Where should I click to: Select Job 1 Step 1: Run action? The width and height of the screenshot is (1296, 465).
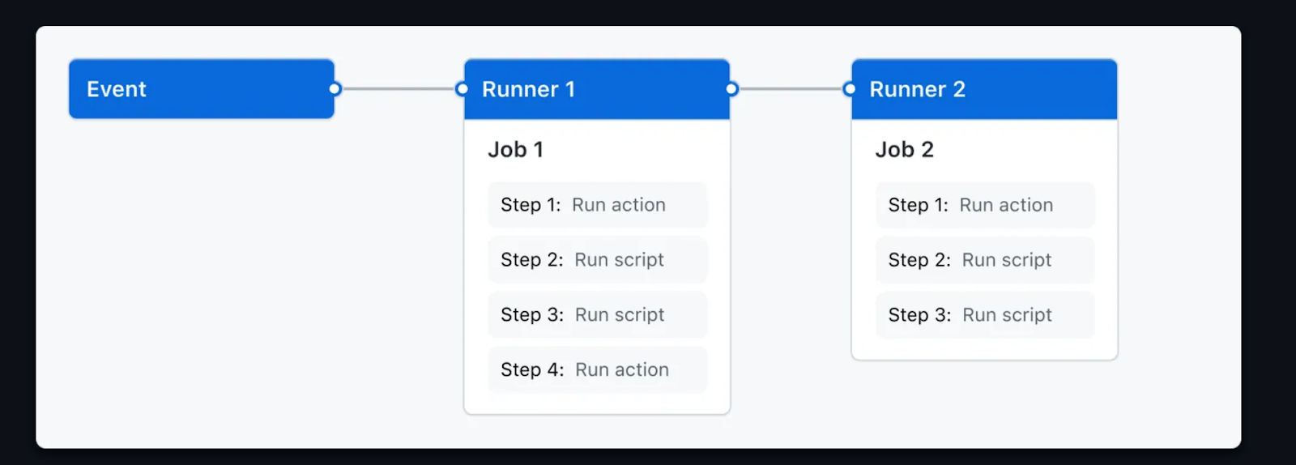pos(597,205)
